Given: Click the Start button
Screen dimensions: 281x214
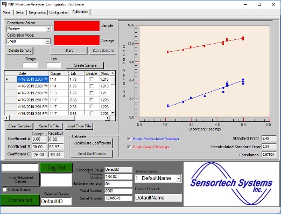Looking at the screenshot, I should 69,51.
